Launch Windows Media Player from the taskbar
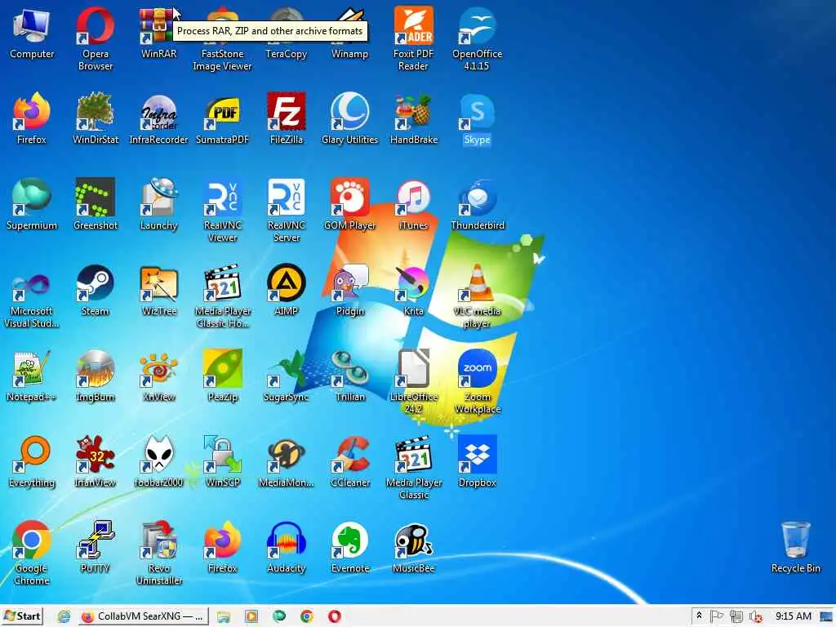The image size is (836, 627). 251,616
